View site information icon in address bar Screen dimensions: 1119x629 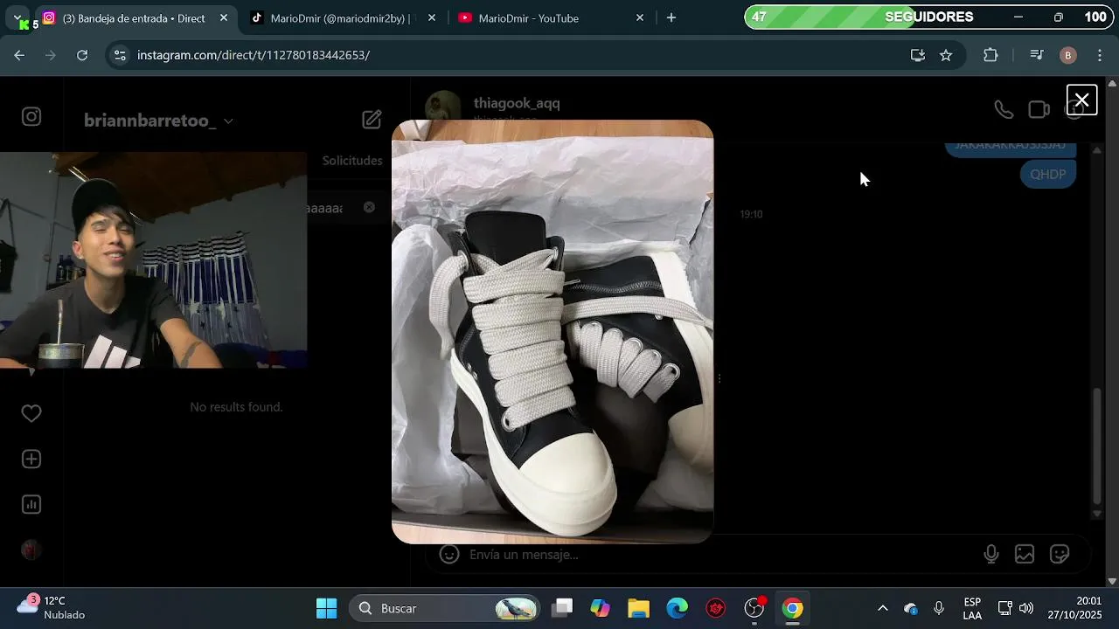click(120, 55)
